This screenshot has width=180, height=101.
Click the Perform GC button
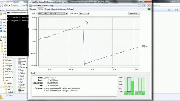[134, 14]
